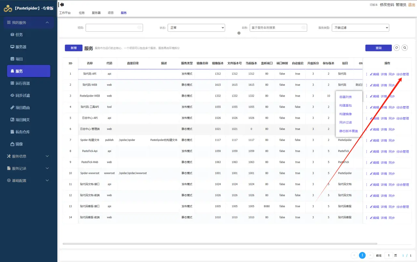
Task: Clear the 名称 search using its icon
Action: (303, 28)
